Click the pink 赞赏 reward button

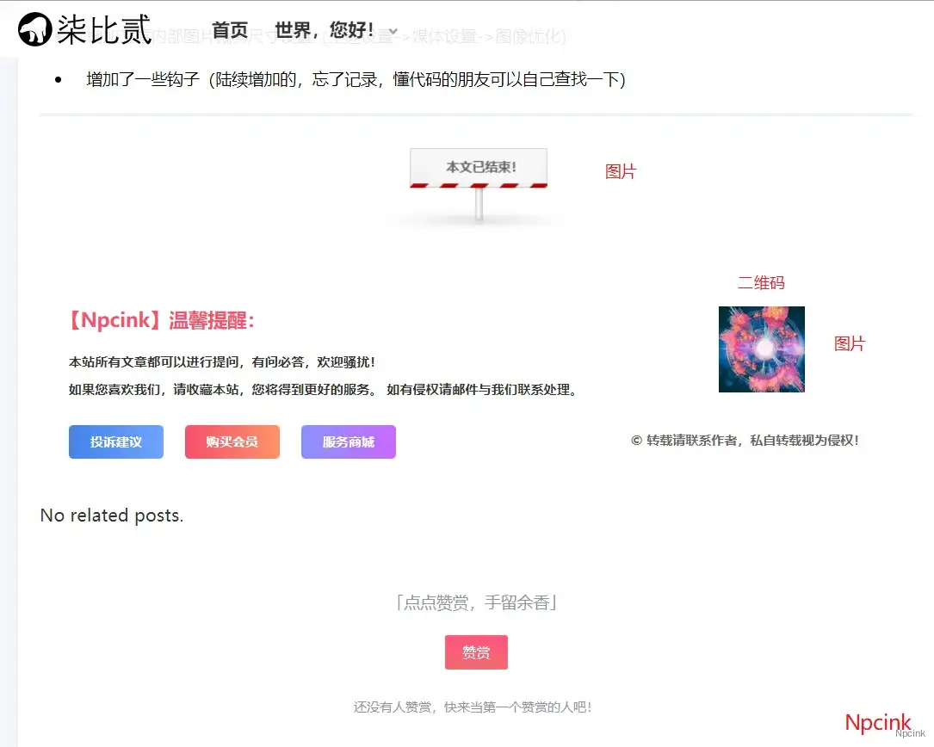[x=476, y=652]
